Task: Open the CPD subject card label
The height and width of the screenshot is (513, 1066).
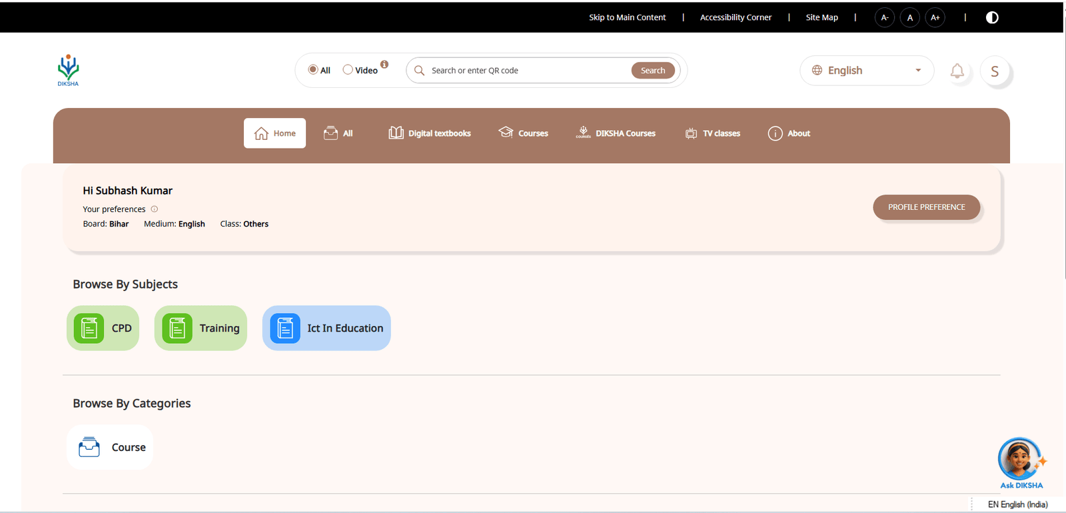Action: tap(122, 328)
